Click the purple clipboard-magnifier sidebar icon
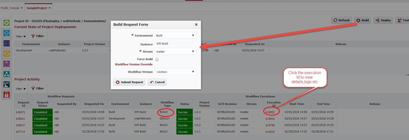Image resolution: width=409 pixels, height=140 pixels. 7,64
